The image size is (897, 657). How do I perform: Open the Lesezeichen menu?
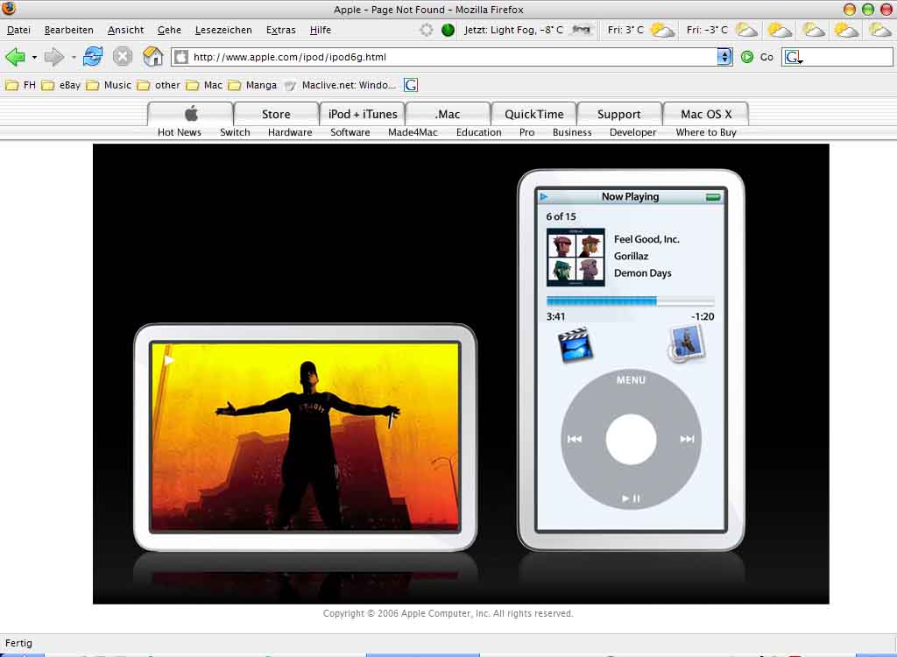223,30
